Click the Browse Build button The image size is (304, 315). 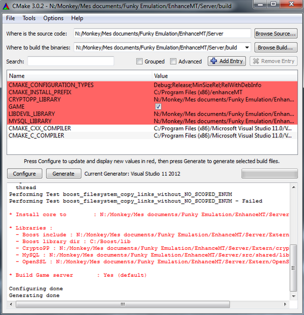click(276, 47)
